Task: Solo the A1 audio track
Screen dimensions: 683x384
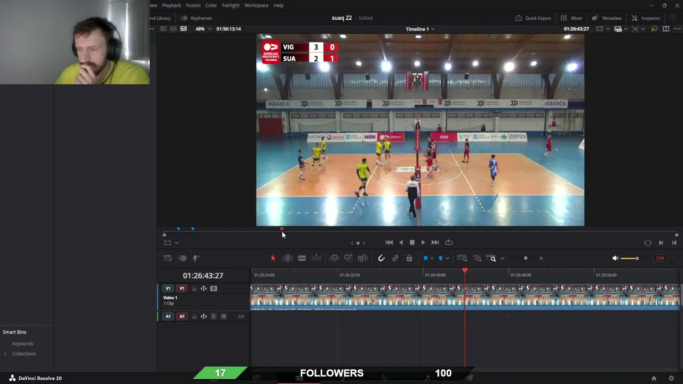Action: pyautogui.click(x=213, y=316)
